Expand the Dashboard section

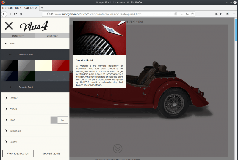tap(35, 131)
